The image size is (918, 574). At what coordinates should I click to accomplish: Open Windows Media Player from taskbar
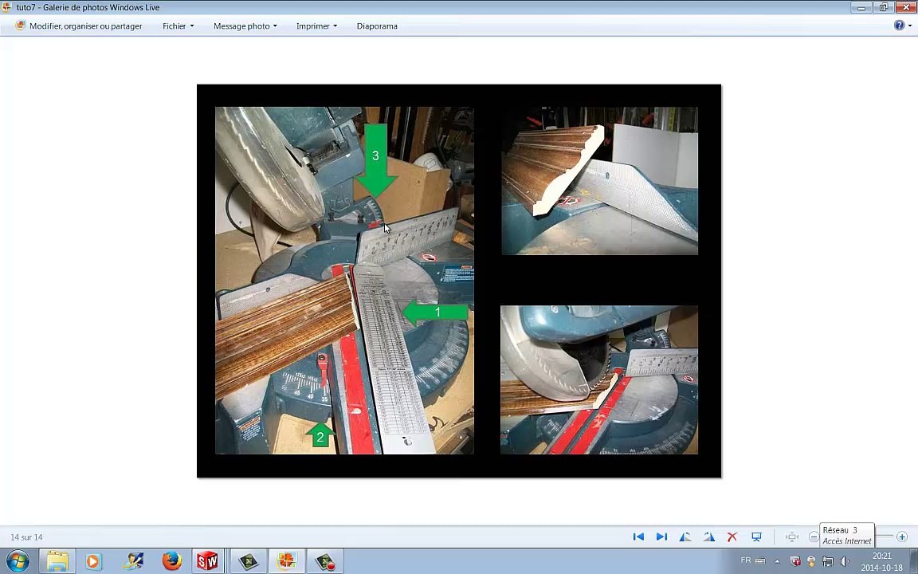pos(93,561)
